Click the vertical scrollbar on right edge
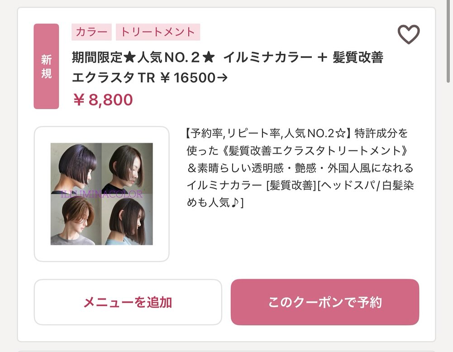Image resolution: width=453 pixels, height=352 pixels. tap(448, 41)
